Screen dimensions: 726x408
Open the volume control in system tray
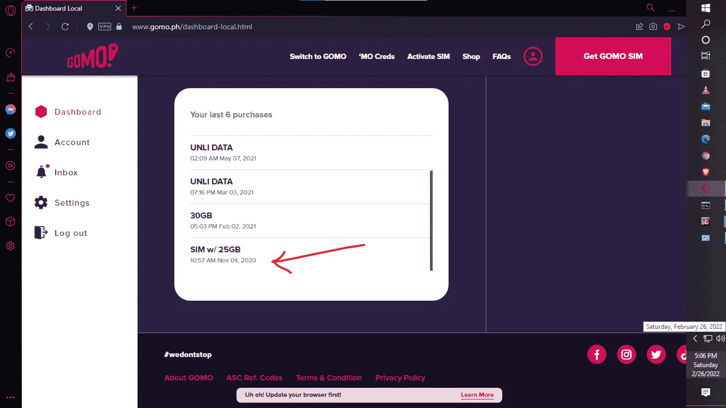coord(721,338)
